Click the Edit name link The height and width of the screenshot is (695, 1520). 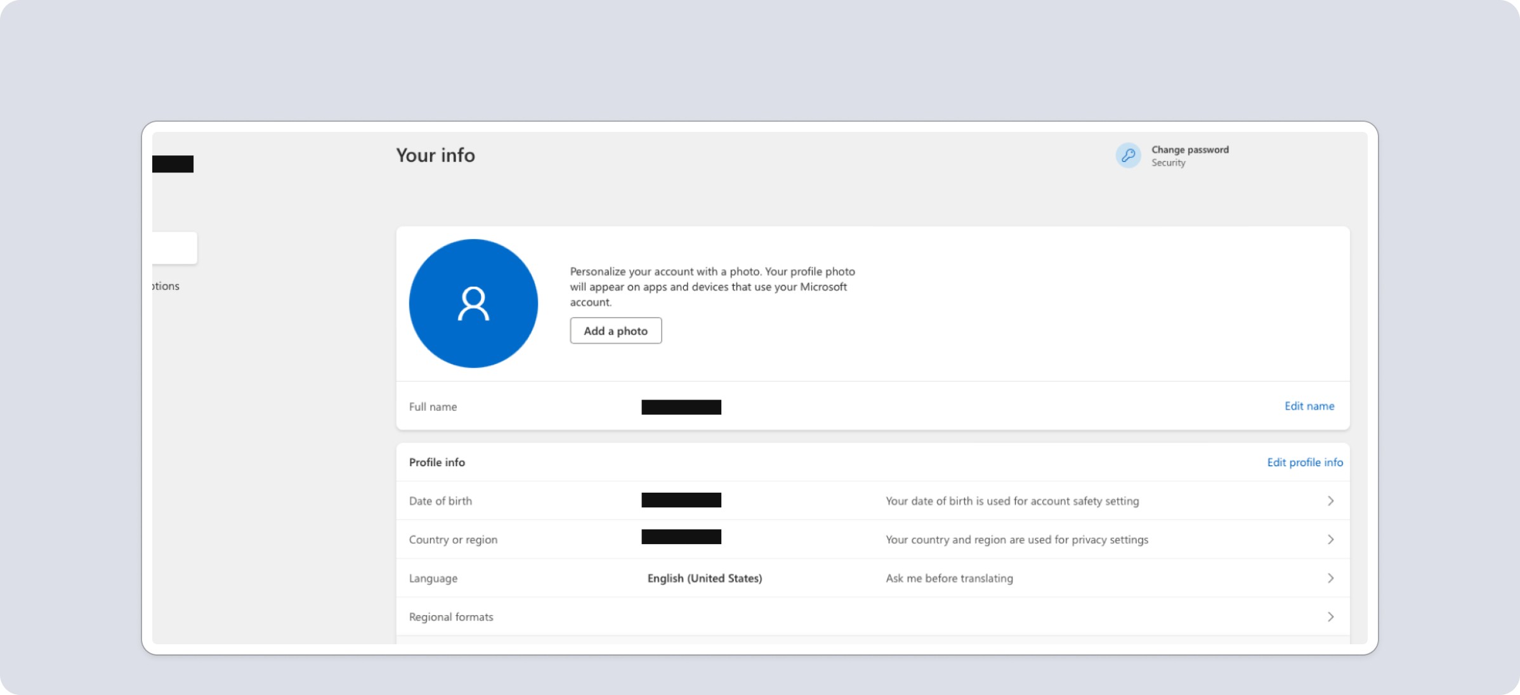1309,406
